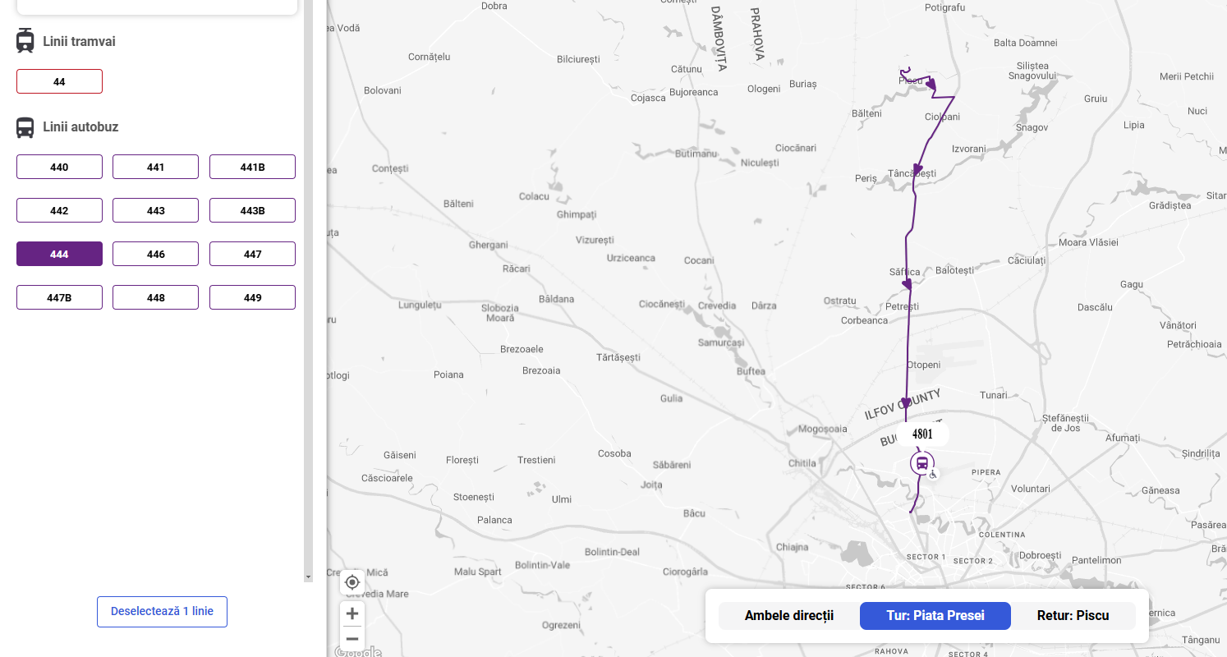Click the Periș label on the map

click(866, 178)
